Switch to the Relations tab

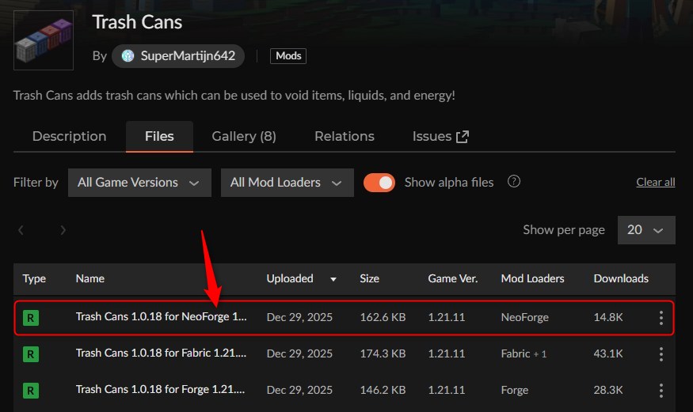coord(345,136)
